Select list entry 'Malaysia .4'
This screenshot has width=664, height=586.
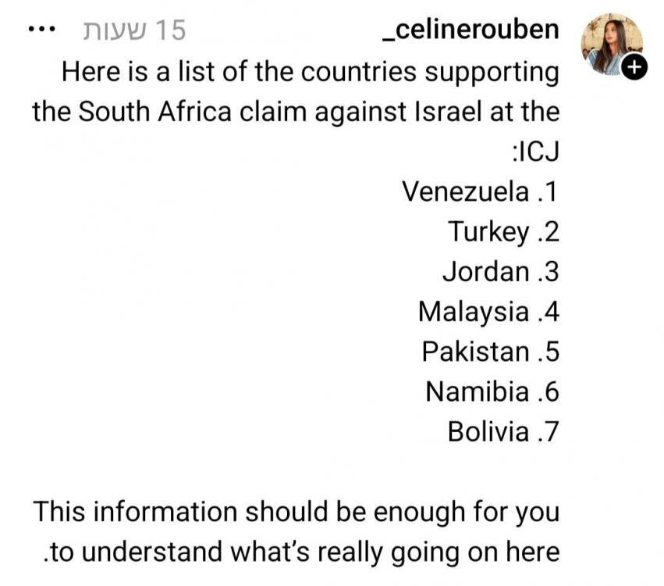pos(488,312)
